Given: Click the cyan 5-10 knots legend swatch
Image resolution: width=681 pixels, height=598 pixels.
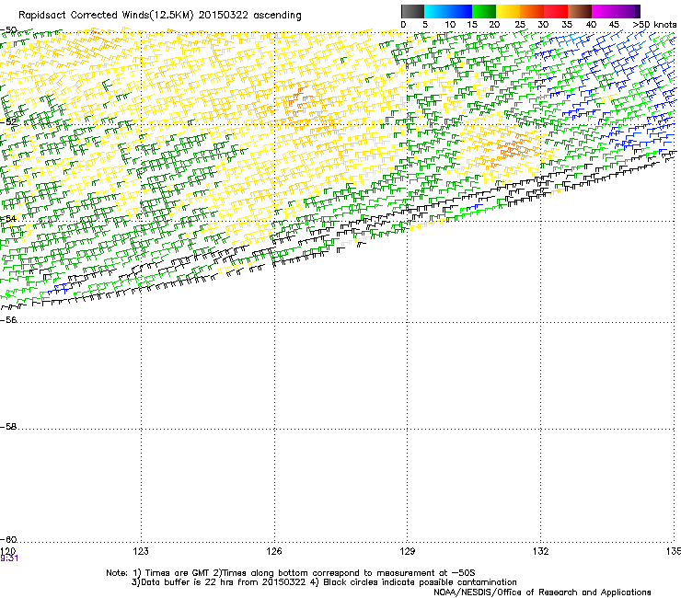Looking at the screenshot, I should [x=436, y=11].
